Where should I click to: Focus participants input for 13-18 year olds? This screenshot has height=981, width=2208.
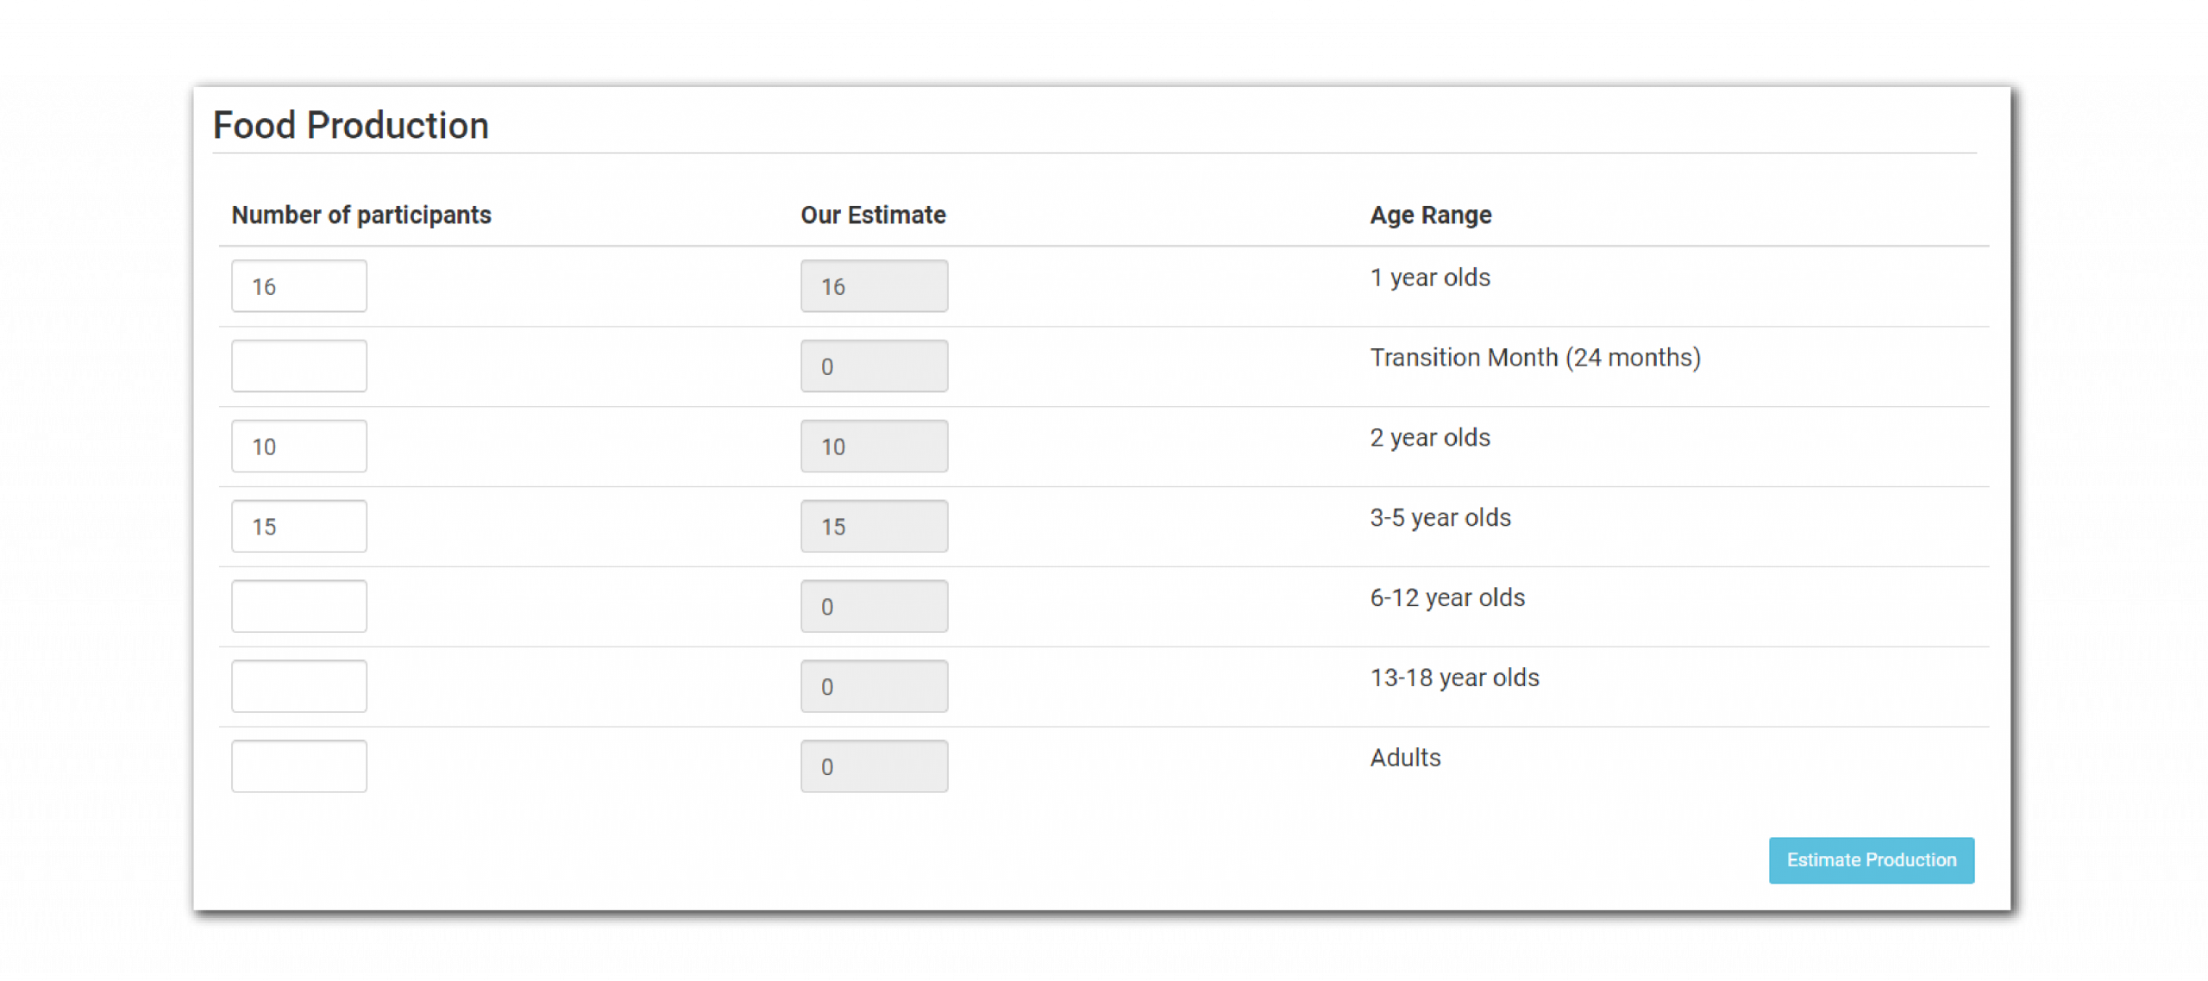[298, 687]
